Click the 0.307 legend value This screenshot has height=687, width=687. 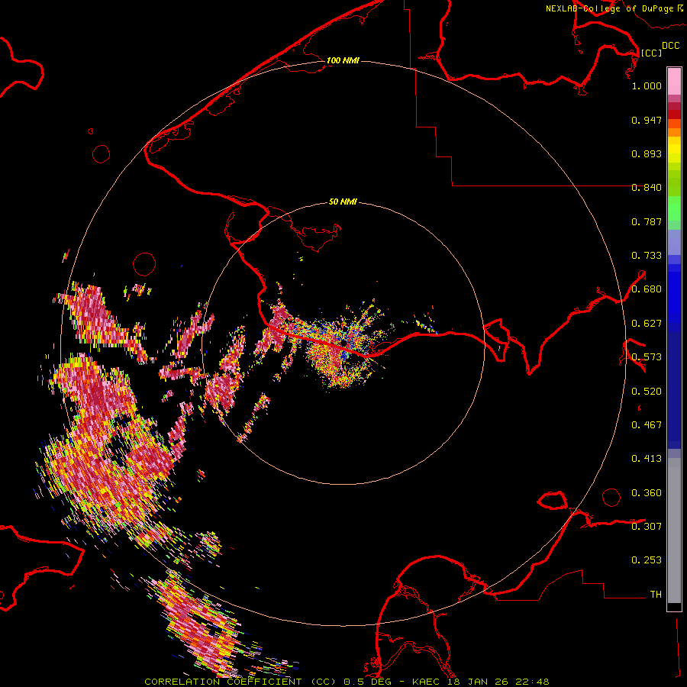point(647,526)
